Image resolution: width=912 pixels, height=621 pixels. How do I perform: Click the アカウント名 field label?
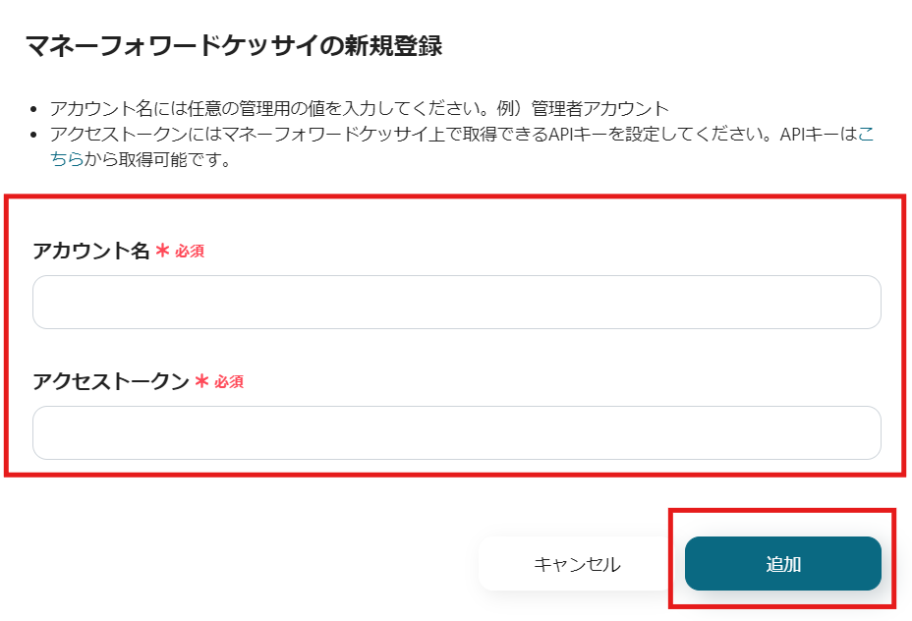pyautogui.click(x=91, y=252)
